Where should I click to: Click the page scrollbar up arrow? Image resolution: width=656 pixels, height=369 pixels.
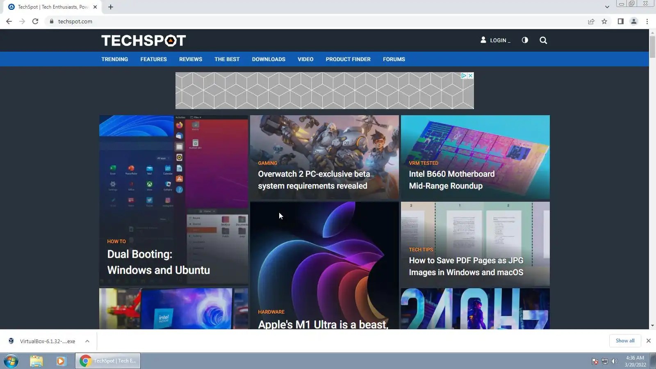(x=652, y=32)
